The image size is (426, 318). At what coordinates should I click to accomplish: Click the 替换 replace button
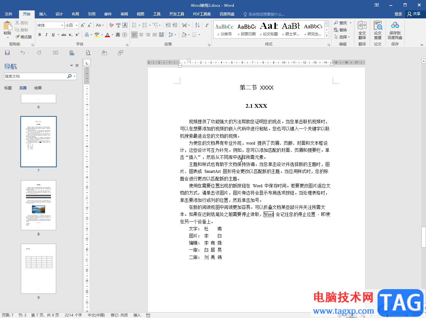(340, 30)
